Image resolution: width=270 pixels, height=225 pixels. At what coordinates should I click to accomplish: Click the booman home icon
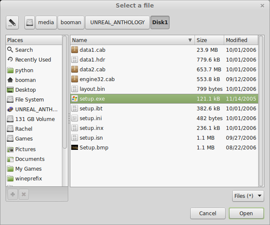pos(10,80)
